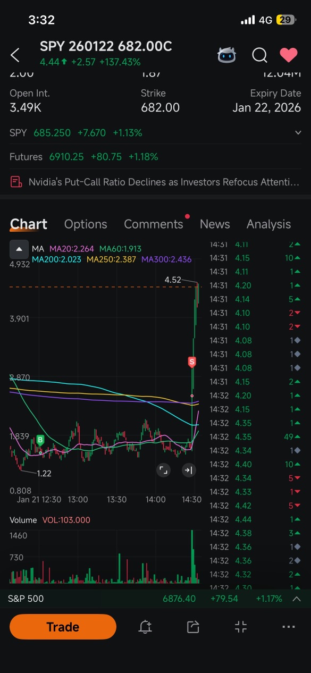
Task: Open the Analysis tab
Action: click(x=268, y=224)
